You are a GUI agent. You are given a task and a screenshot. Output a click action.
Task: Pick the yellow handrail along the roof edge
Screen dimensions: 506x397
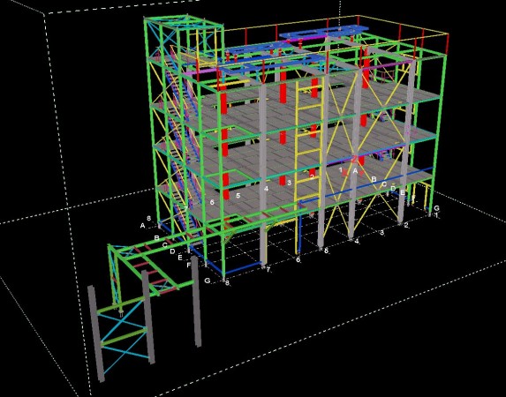pyautogui.click(x=336, y=23)
